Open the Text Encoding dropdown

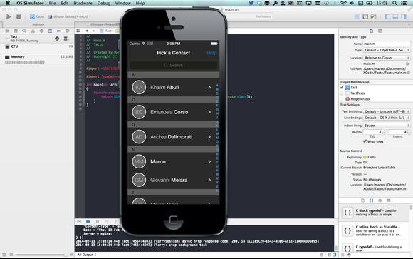387,111
